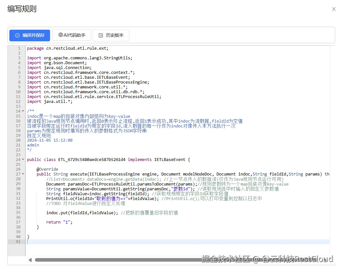The image size is (341, 271).
Task: Click the list icon beside 历史版本
Action: pos(101,35)
